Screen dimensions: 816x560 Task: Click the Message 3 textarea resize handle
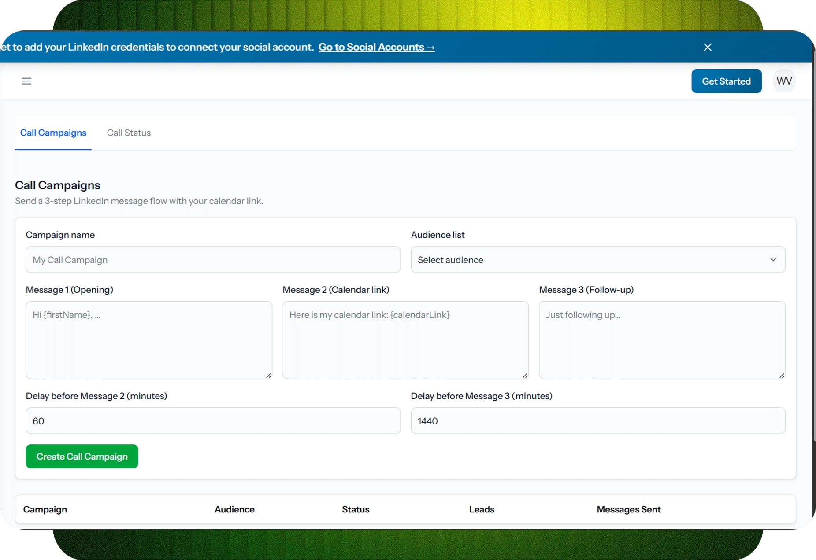782,376
